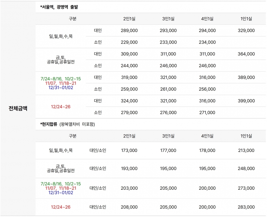Select the red 12/24~26 date in the upper table
Viewport: 267px width, 217px height.
pyautogui.click(x=61, y=107)
